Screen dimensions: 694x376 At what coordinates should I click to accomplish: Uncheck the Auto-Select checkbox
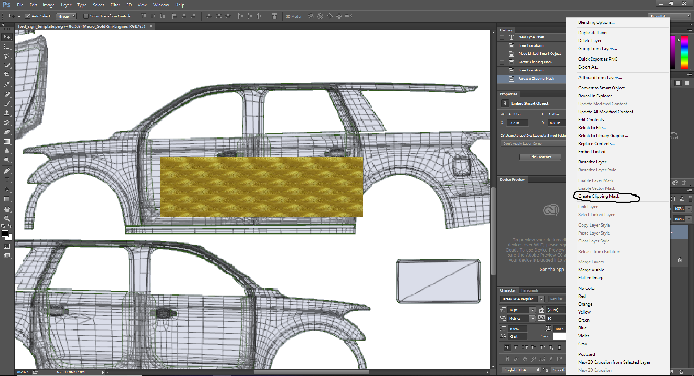[27, 16]
